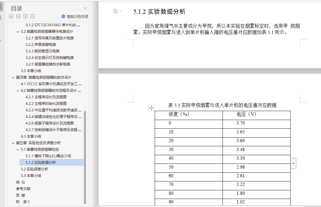Open 4.1 STC12 系列单片机调试及开发 entry

click(x=51, y=84)
